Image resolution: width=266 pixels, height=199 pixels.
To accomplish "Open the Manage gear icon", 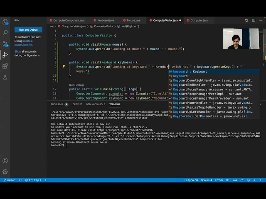I will tap(5, 171).
